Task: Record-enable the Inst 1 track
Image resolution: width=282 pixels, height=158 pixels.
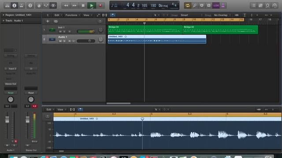Action: 70,32
